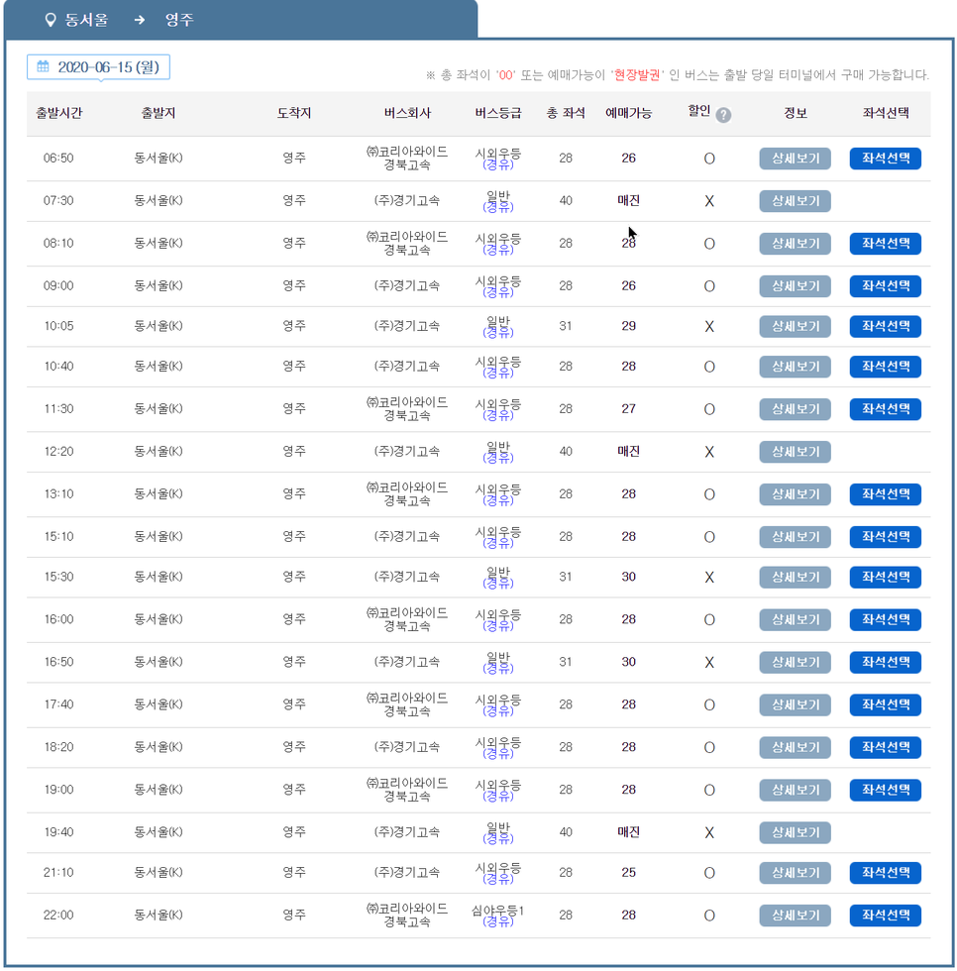Click the 06:50 departure time cell
This screenshot has width=957, height=971.
(58, 159)
